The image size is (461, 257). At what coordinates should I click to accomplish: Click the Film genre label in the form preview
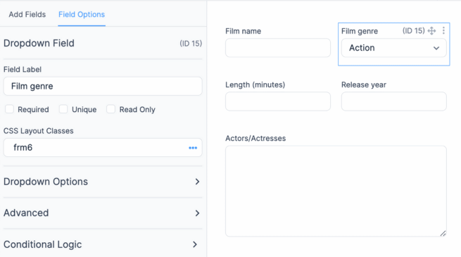tap(360, 31)
